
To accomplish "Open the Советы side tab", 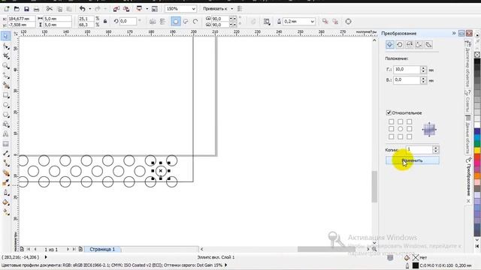I will coord(467,102).
